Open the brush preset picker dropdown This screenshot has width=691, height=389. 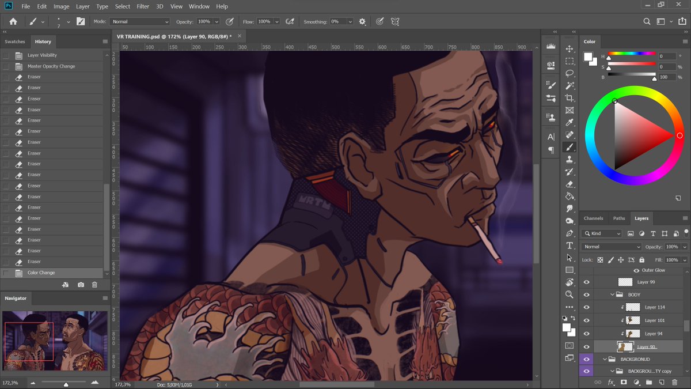point(69,22)
